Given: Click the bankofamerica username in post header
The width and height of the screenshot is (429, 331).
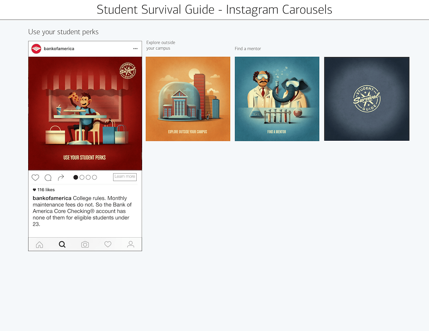Looking at the screenshot, I should coord(59,49).
